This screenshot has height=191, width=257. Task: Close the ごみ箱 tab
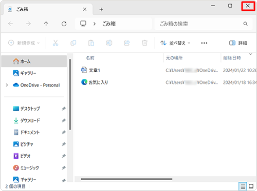85,9
